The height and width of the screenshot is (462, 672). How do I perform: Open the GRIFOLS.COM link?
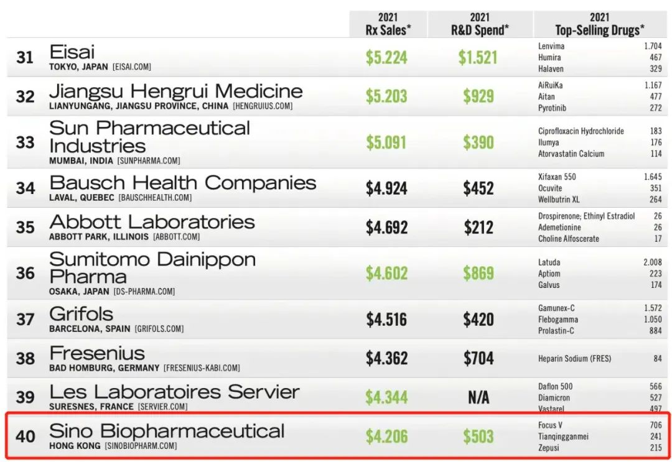[159, 328]
